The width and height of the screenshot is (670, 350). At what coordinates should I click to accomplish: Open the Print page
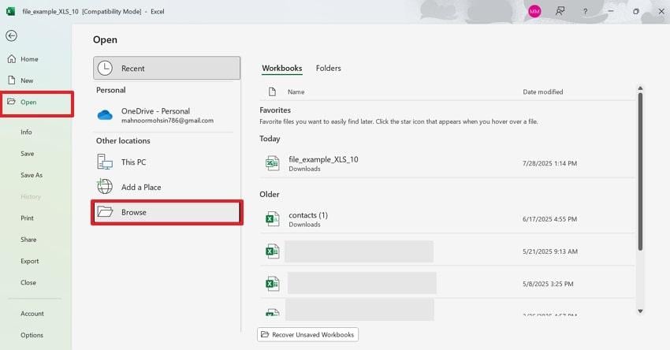[x=27, y=218]
